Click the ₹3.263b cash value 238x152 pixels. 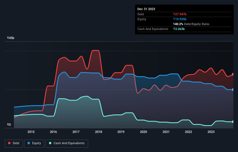[179, 29]
